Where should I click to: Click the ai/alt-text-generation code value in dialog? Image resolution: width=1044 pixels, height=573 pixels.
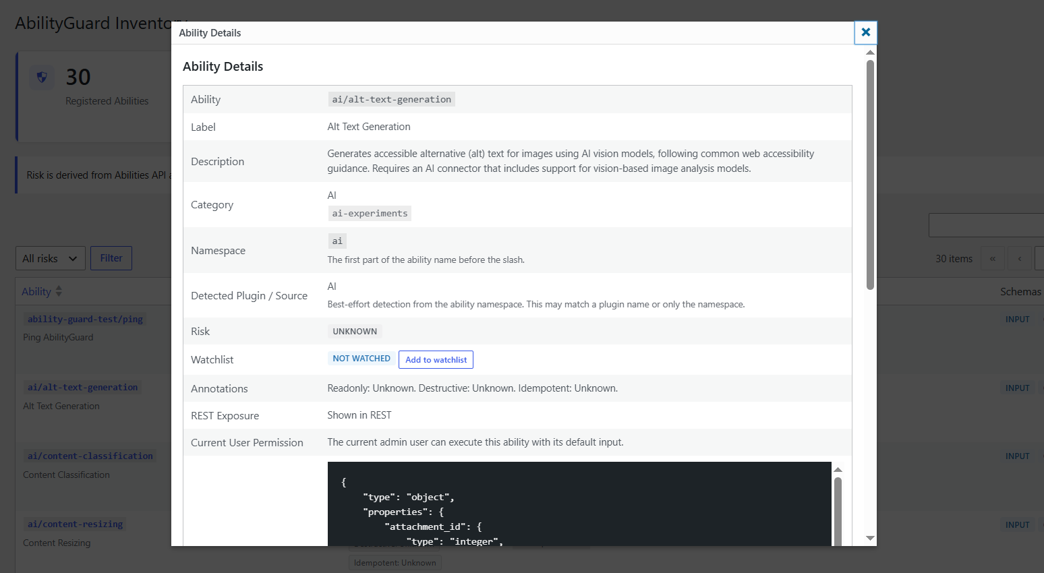click(x=391, y=99)
